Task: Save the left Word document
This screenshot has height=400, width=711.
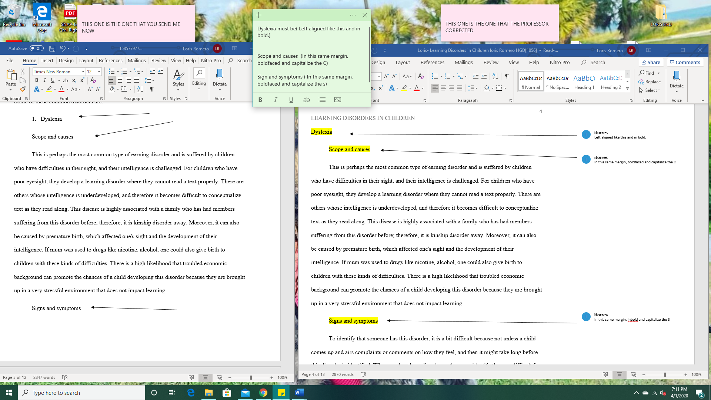Action: (x=52, y=49)
